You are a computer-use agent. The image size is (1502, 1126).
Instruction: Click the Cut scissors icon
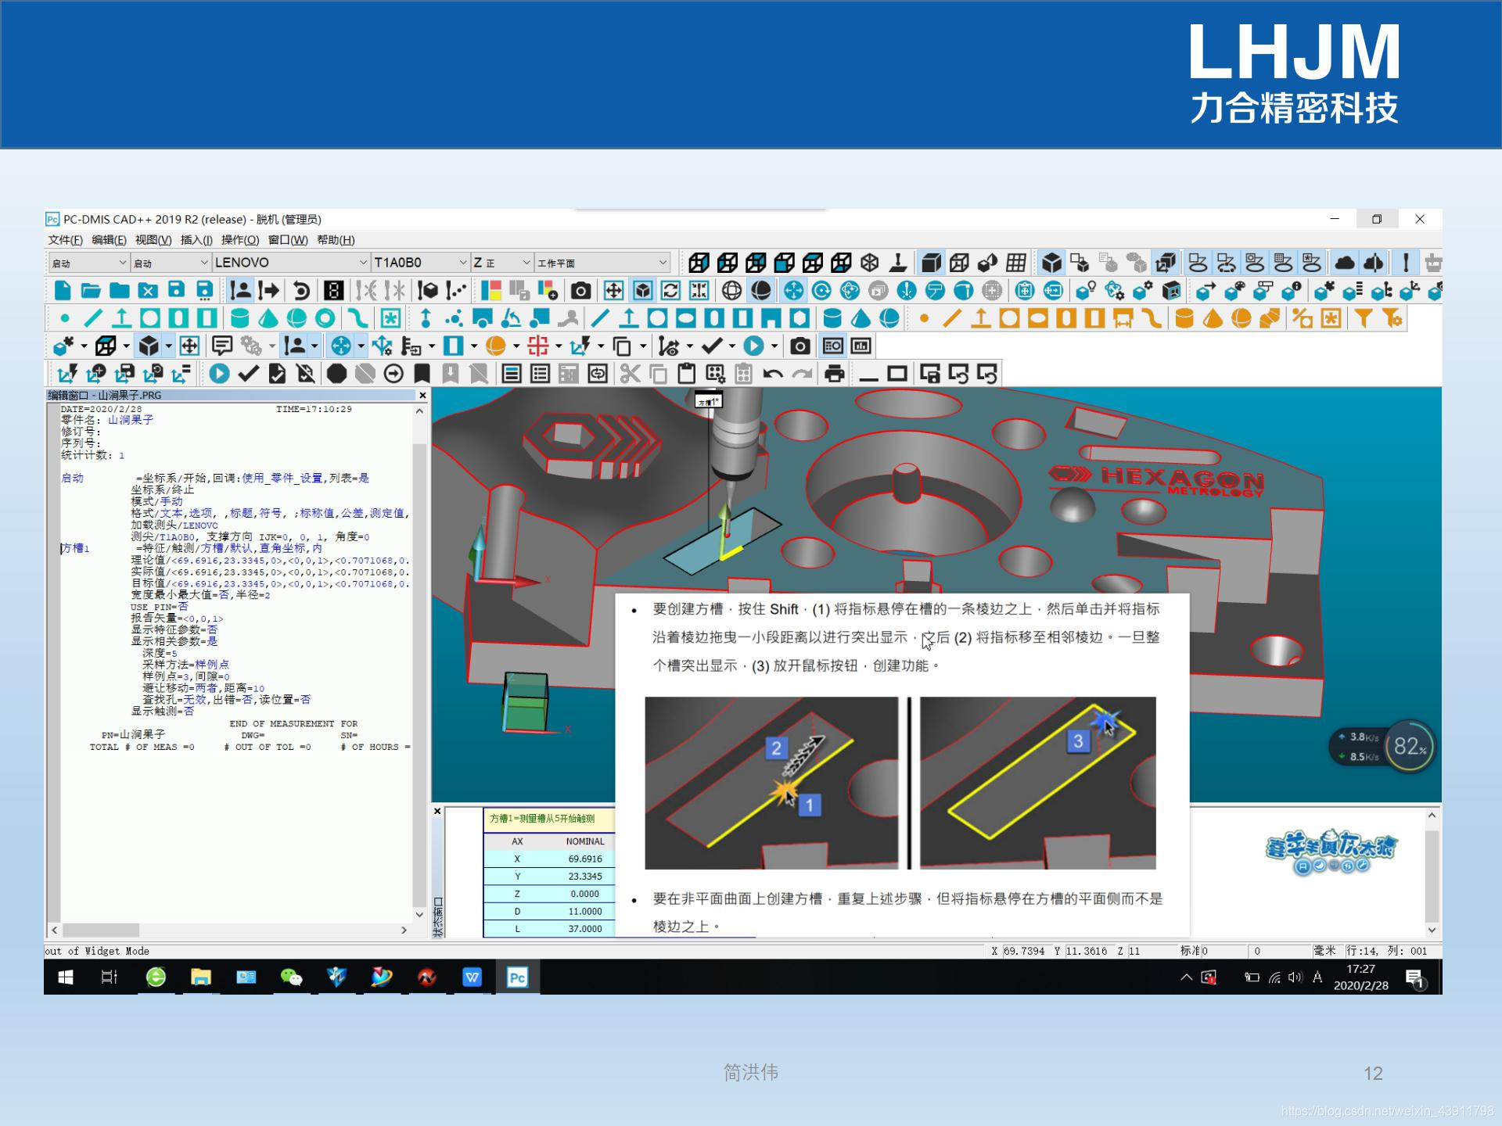[630, 374]
